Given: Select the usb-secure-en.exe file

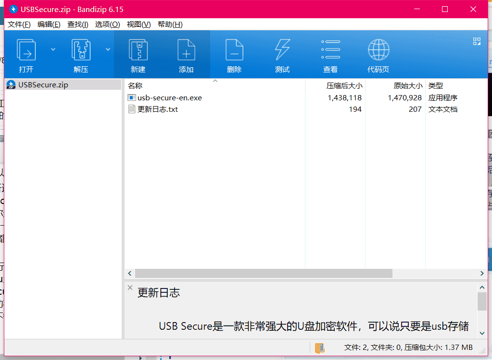Looking at the screenshot, I should 169,97.
